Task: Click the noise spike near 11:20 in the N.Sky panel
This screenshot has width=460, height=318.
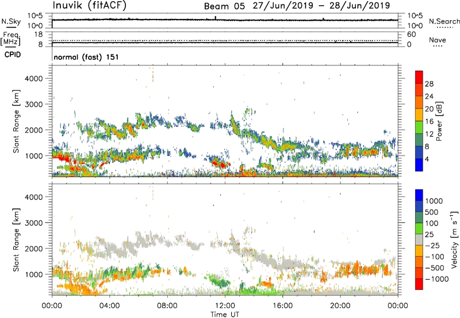Action: point(216,18)
